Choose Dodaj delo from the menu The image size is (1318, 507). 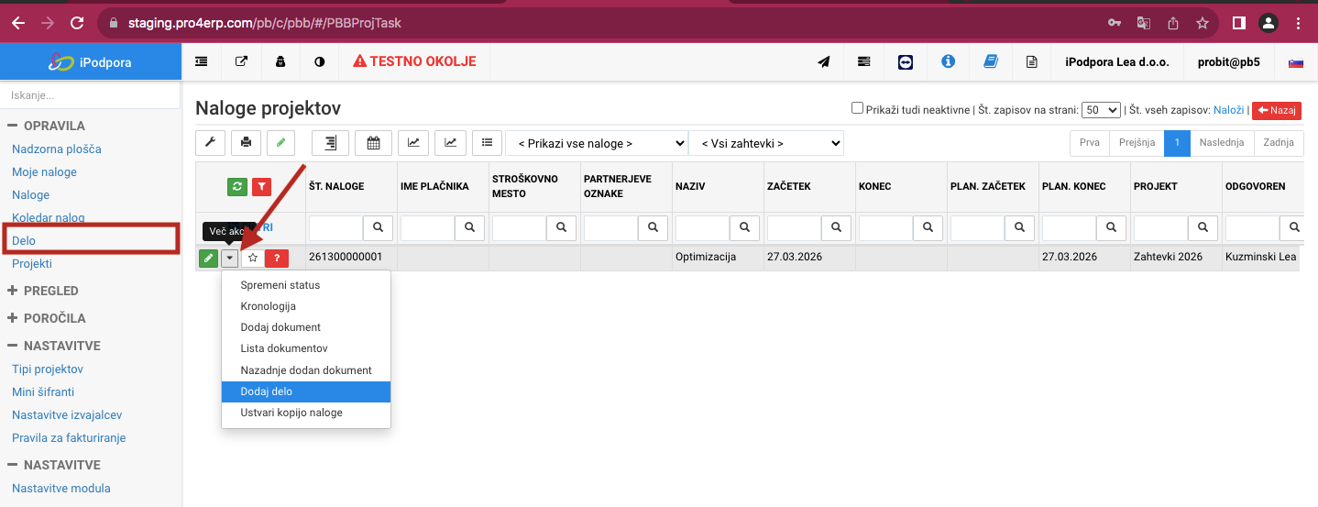[x=306, y=391]
